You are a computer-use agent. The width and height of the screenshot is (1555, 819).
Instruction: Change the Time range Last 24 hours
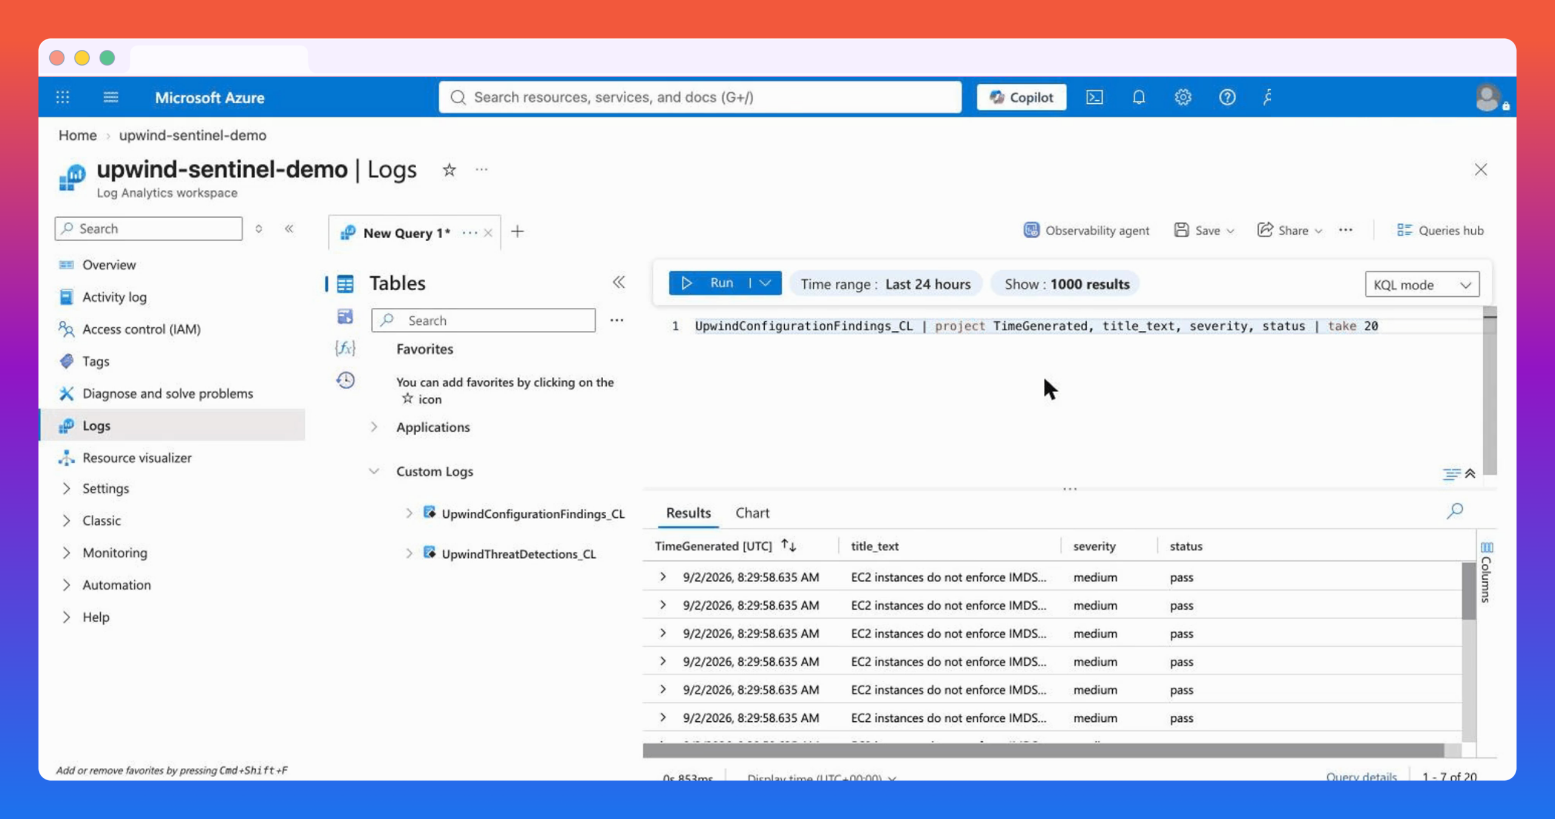pyautogui.click(x=886, y=284)
